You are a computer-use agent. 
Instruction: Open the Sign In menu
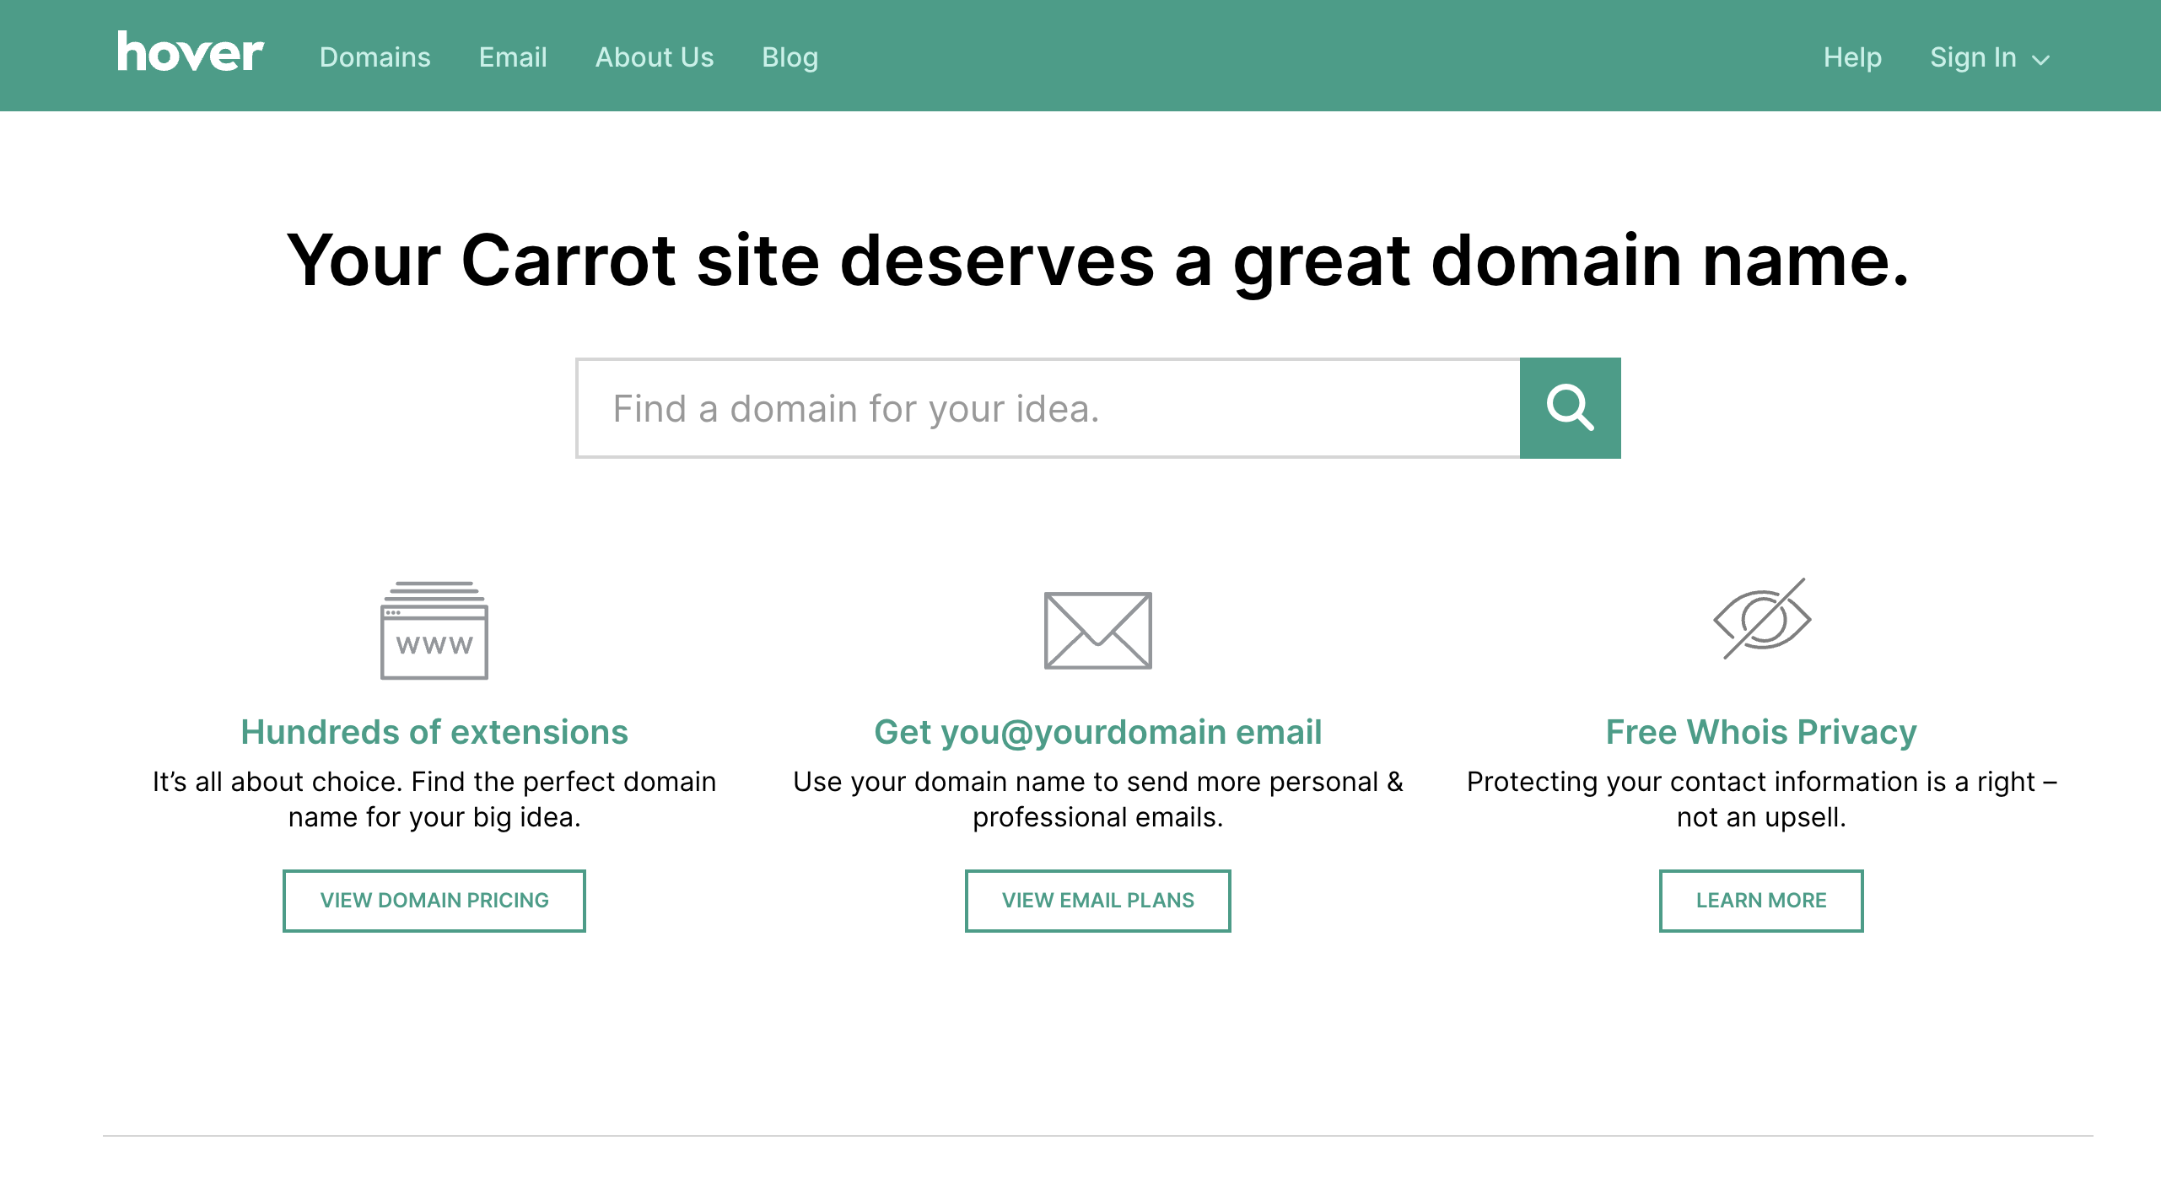[1973, 57]
